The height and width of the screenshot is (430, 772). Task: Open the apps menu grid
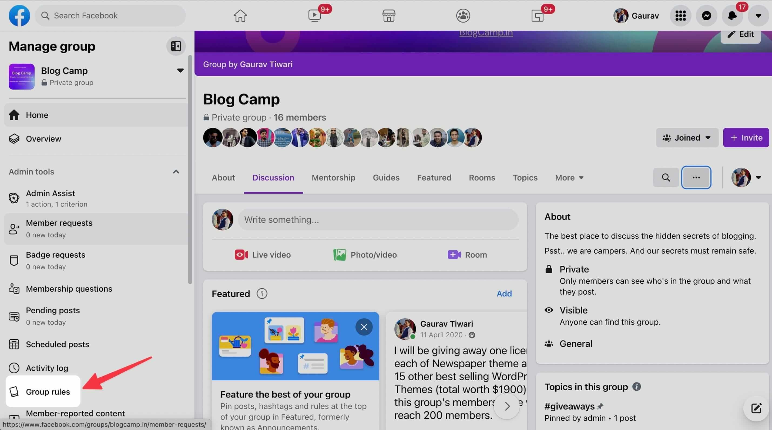pos(680,15)
